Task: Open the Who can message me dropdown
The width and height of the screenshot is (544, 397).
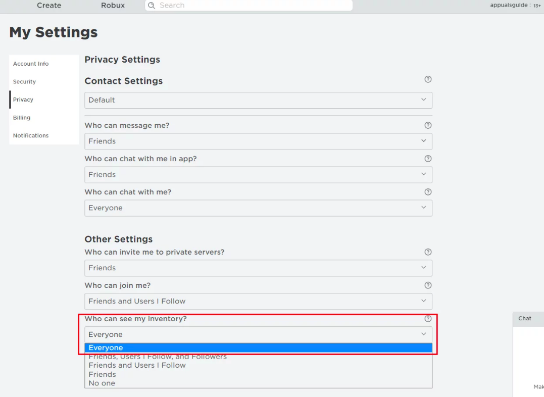Action: tap(258, 141)
